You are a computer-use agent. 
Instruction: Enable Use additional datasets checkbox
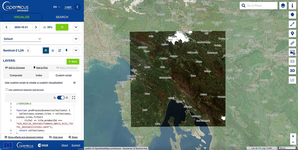coord(7,90)
